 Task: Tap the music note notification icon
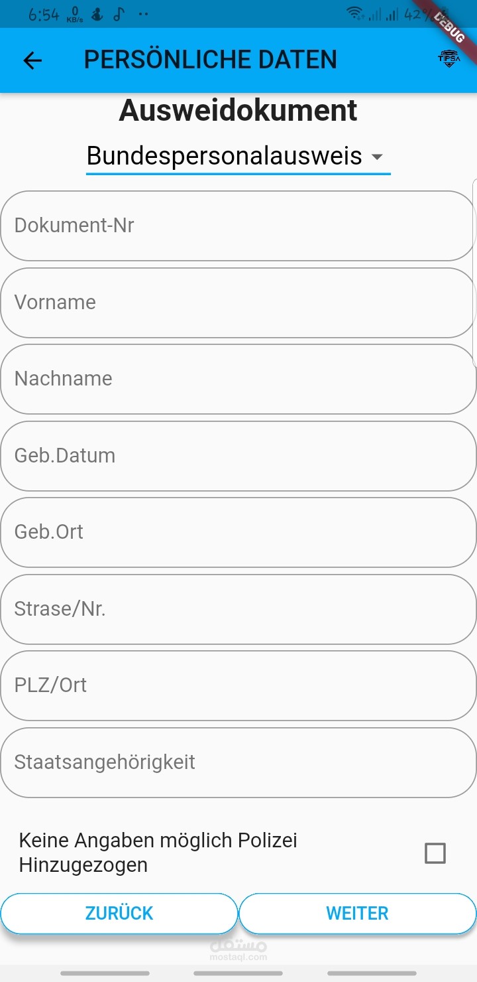pos(118,14)
